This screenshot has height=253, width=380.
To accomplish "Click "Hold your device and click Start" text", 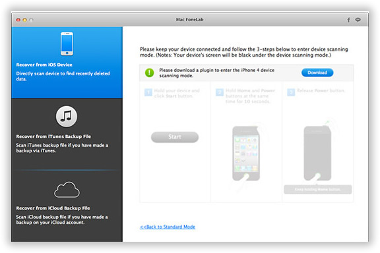I will 177,93.
